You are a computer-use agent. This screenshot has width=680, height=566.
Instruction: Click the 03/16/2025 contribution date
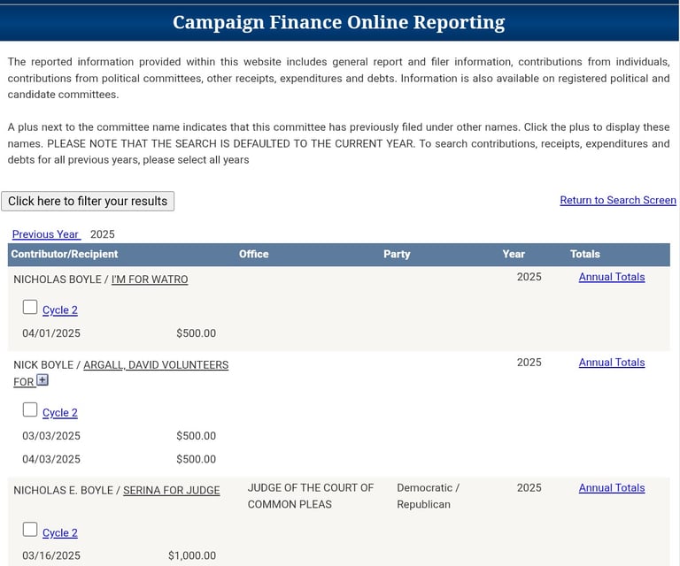click(x=51, y=555)
